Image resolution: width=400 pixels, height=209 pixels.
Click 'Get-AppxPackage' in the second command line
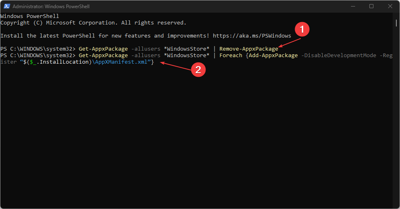103,55
